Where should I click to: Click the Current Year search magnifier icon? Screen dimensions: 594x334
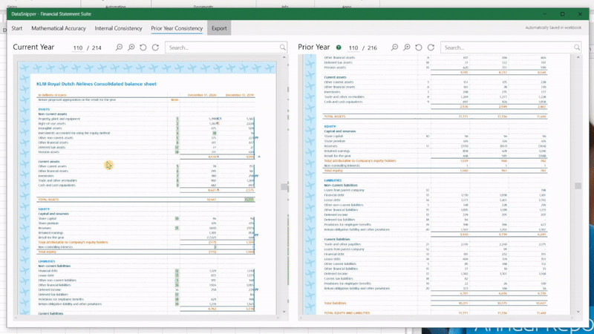tap(283, 48)
